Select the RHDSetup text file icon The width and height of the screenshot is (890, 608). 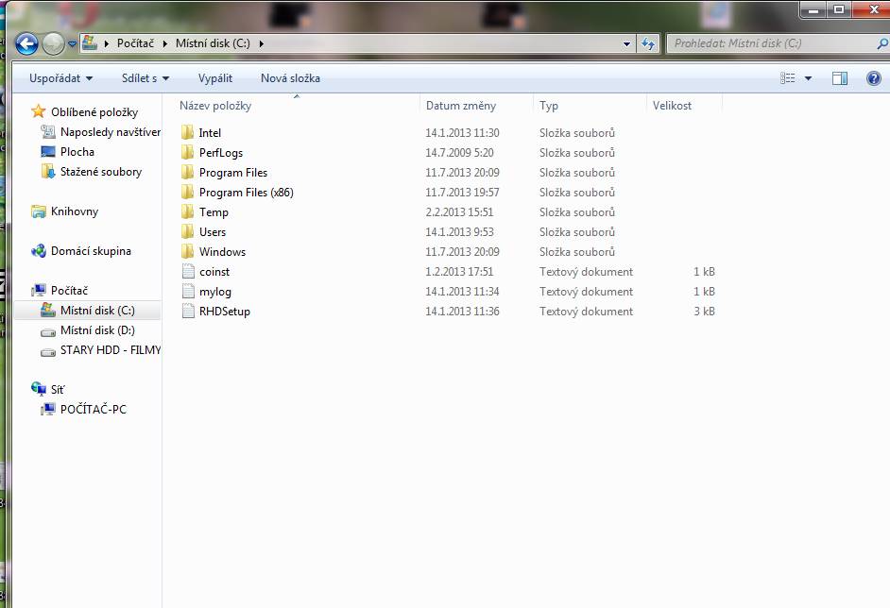click(x=188, y=312)
